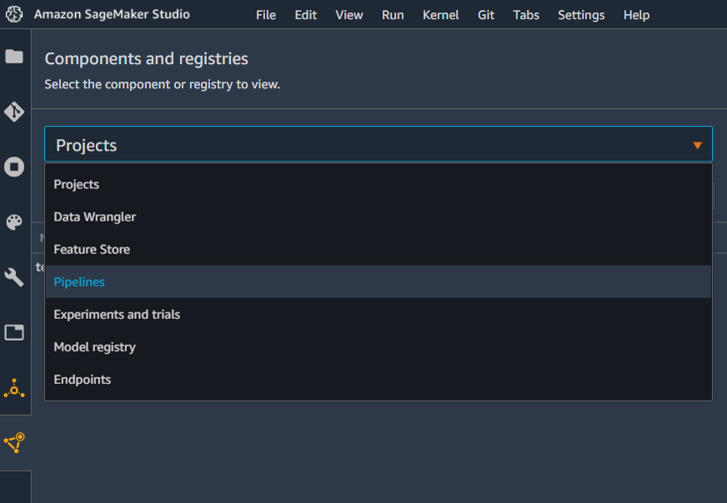Open the wrench tools sidebar icon
727x503 pixels.
coord(14,277)
